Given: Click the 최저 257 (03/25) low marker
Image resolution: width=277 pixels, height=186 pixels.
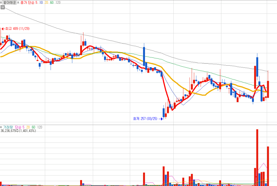Looking at the screenshot, I should [148, 119].
